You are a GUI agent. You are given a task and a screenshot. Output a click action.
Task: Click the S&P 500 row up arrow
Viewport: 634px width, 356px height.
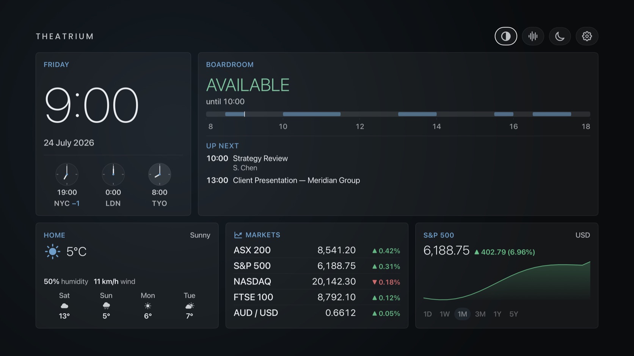375,267
